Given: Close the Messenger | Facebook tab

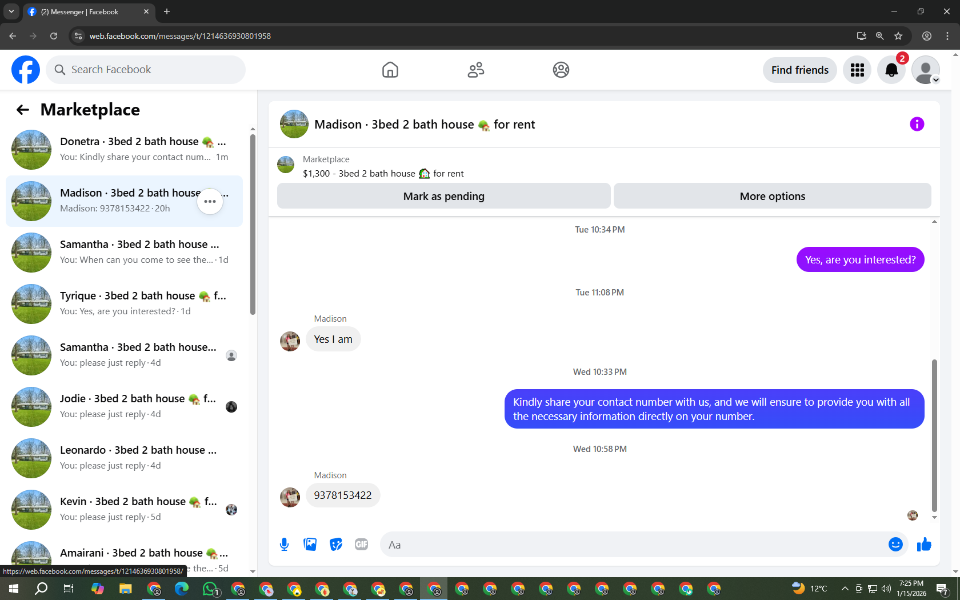Looking at the screenshot, I should pyautogui.click(x=146, y=11).
